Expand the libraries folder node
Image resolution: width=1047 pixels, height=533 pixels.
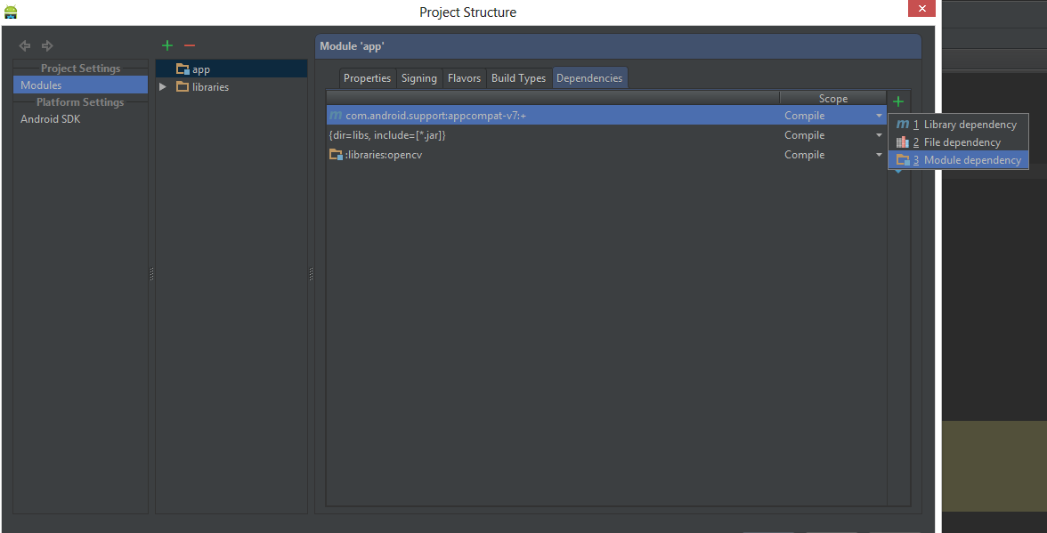coord(162,87)
